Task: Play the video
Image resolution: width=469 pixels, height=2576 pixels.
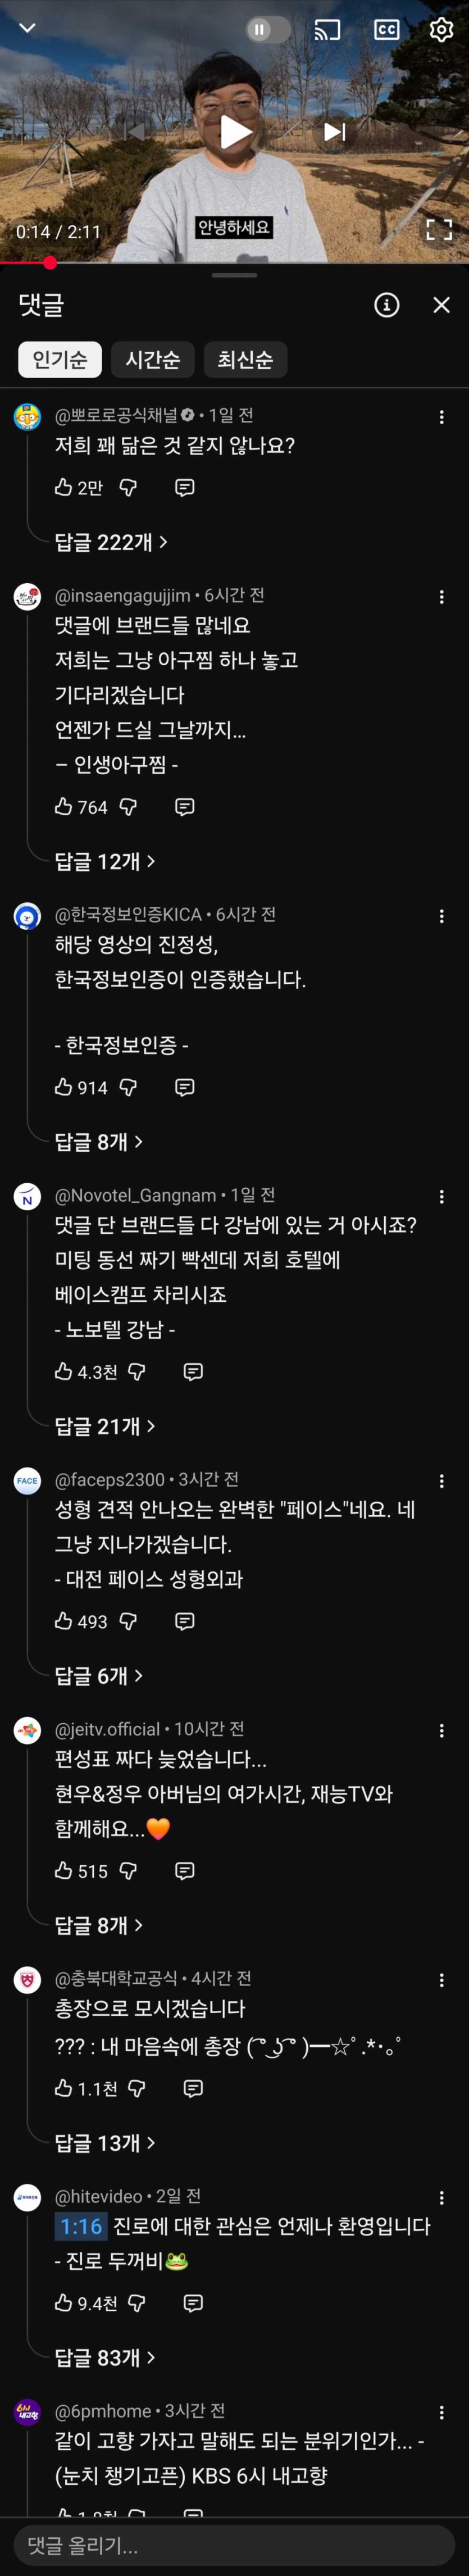Action: coord(235,131)
